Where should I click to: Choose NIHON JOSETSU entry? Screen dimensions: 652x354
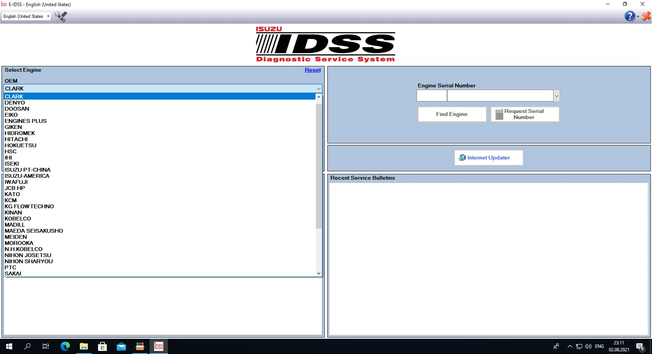tap(160, 255)
